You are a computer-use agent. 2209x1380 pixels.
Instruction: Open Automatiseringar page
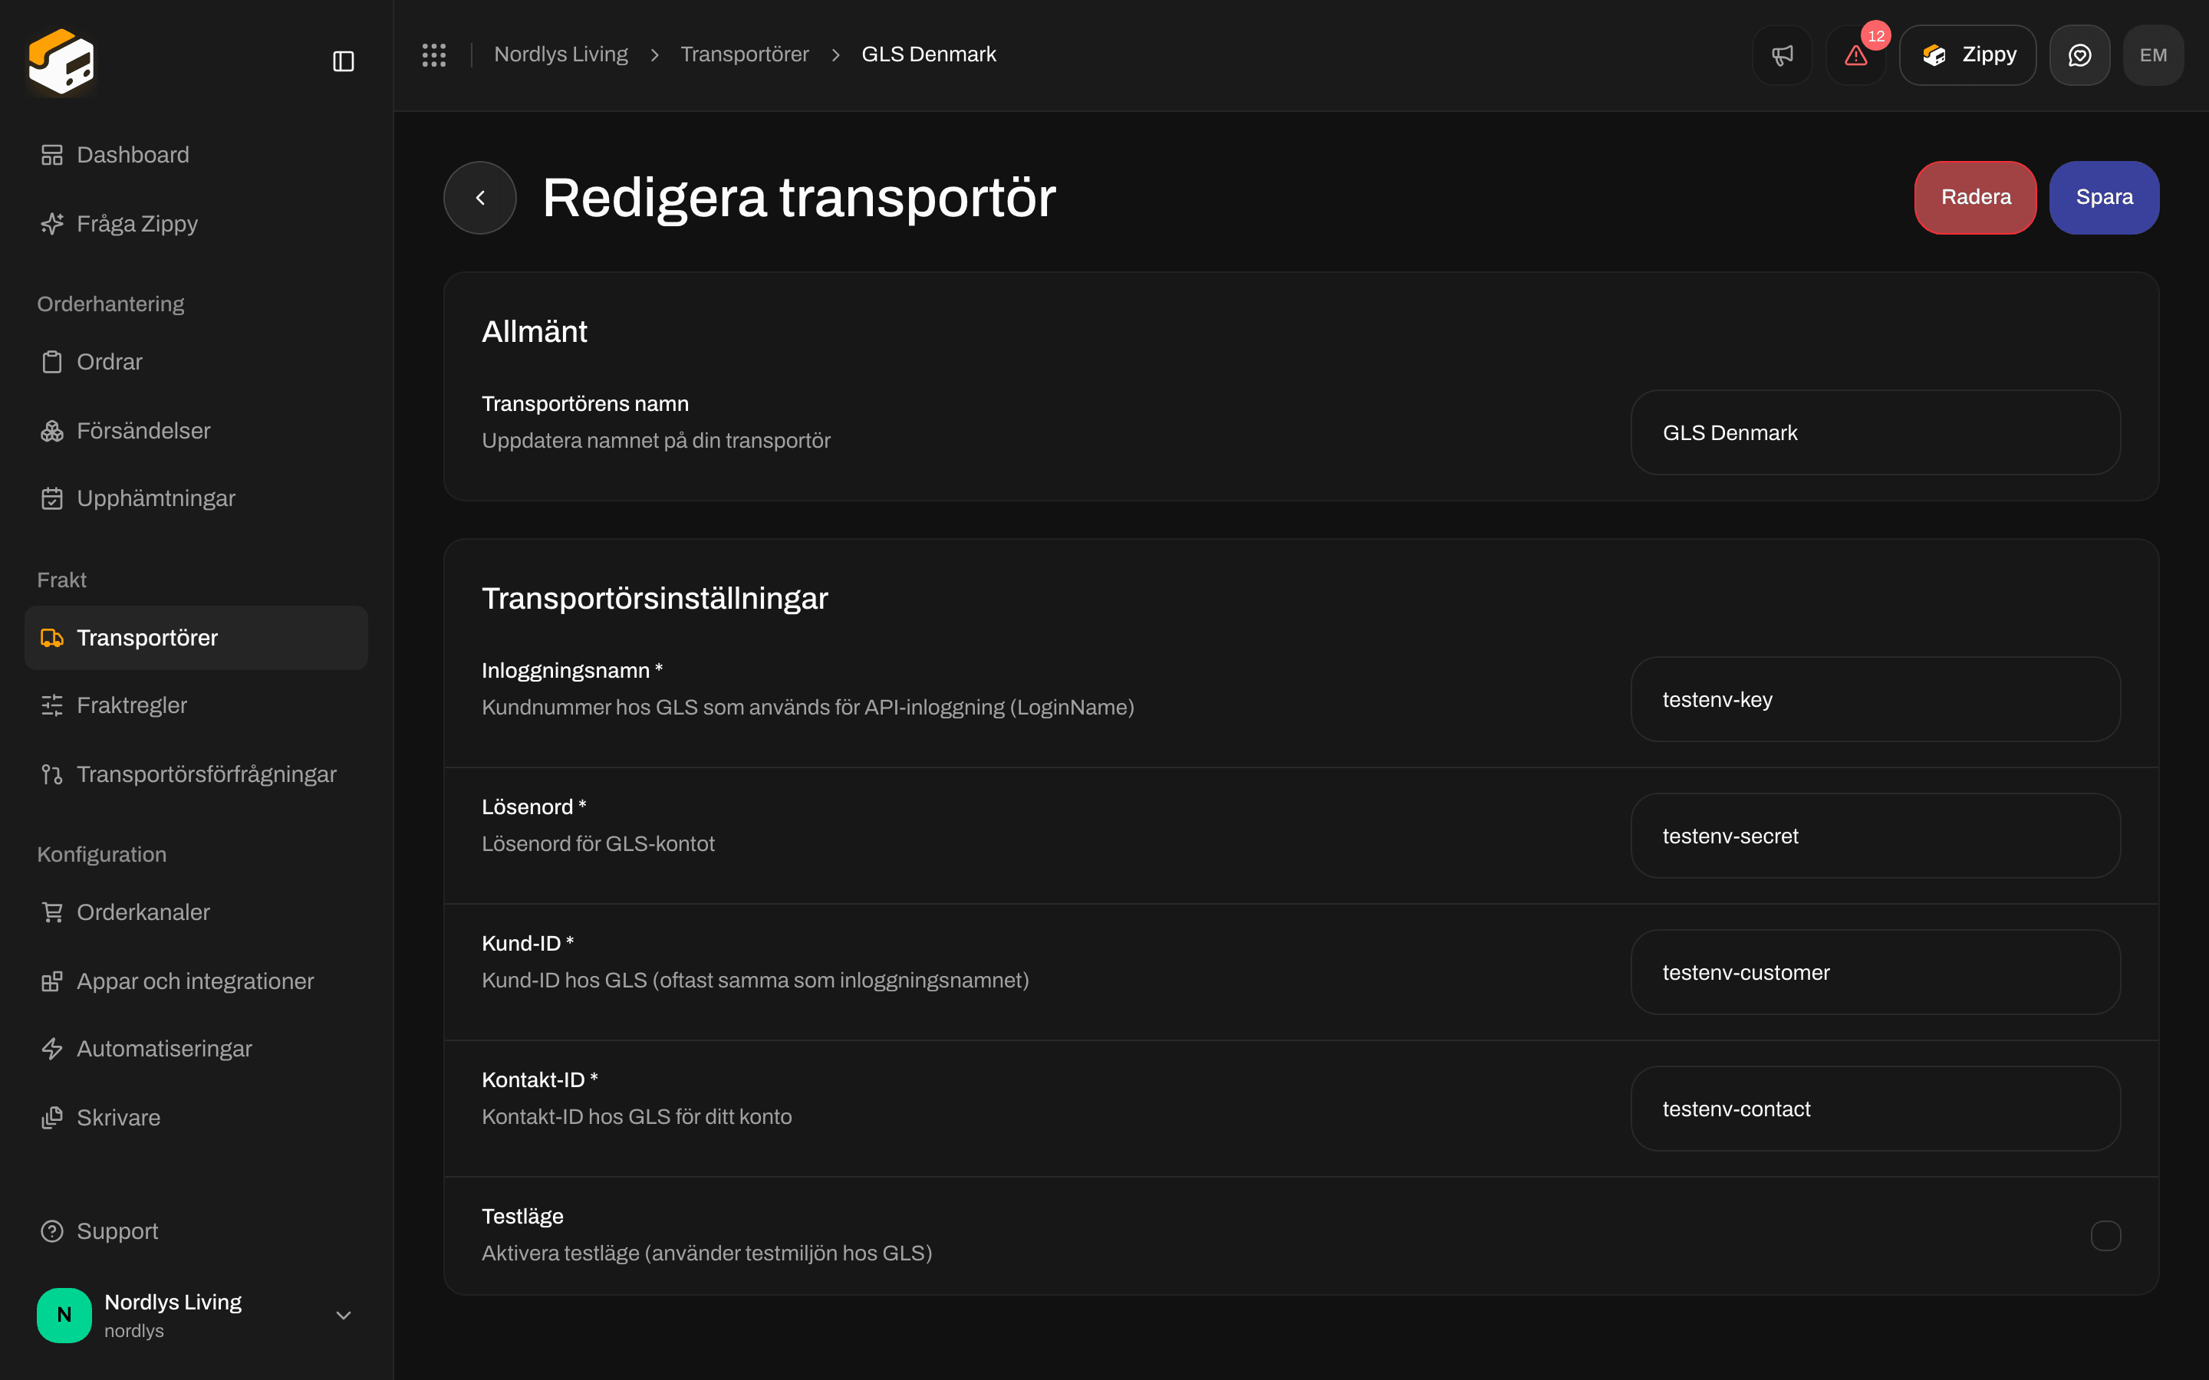(196, 1049)
